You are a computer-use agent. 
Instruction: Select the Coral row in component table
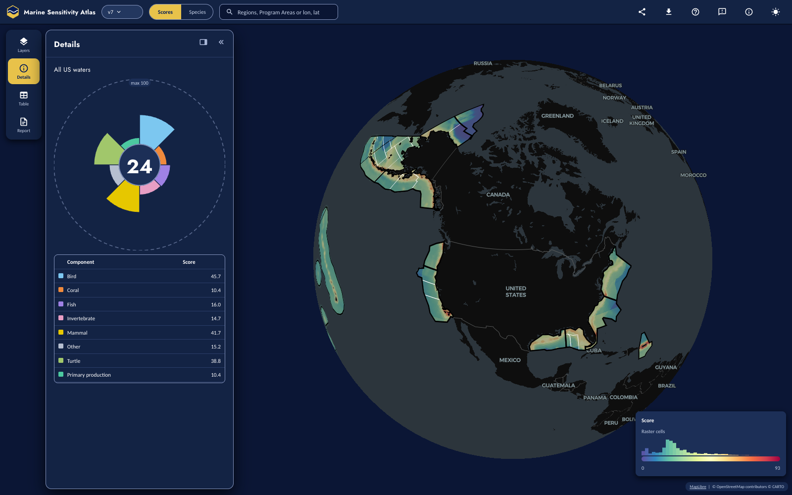coord(140,290)
